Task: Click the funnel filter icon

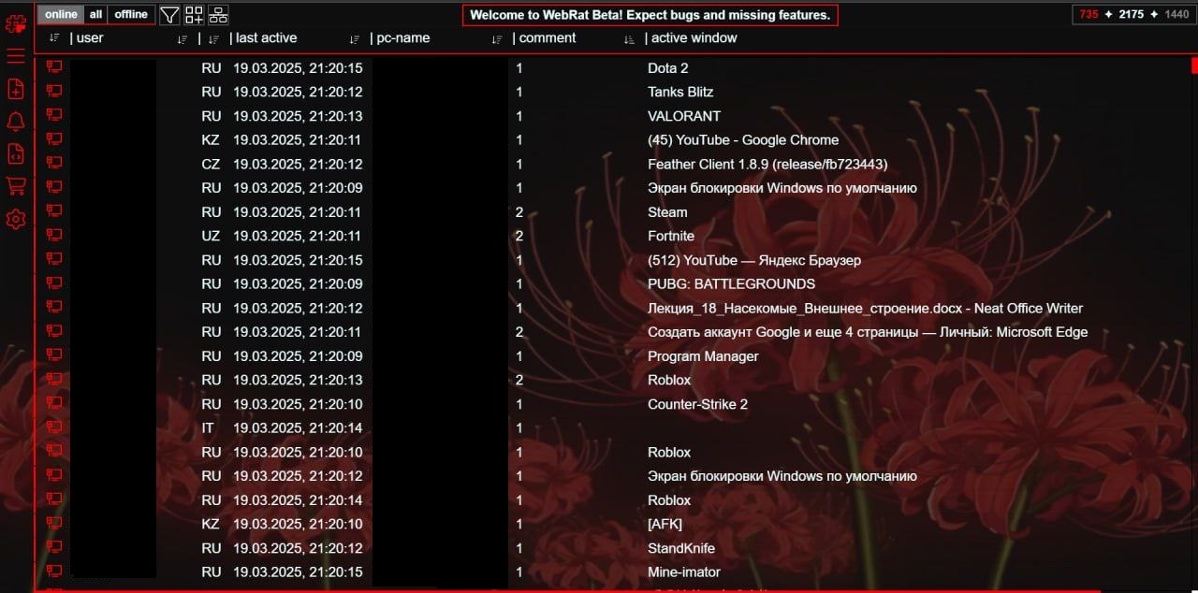Action: click(x=168, y=15)
